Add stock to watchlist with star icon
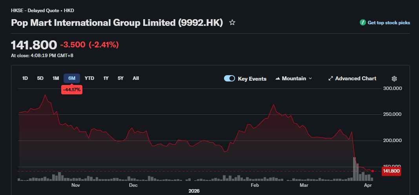This screenshot has width=419, height=195. click(x=232, y=23)
